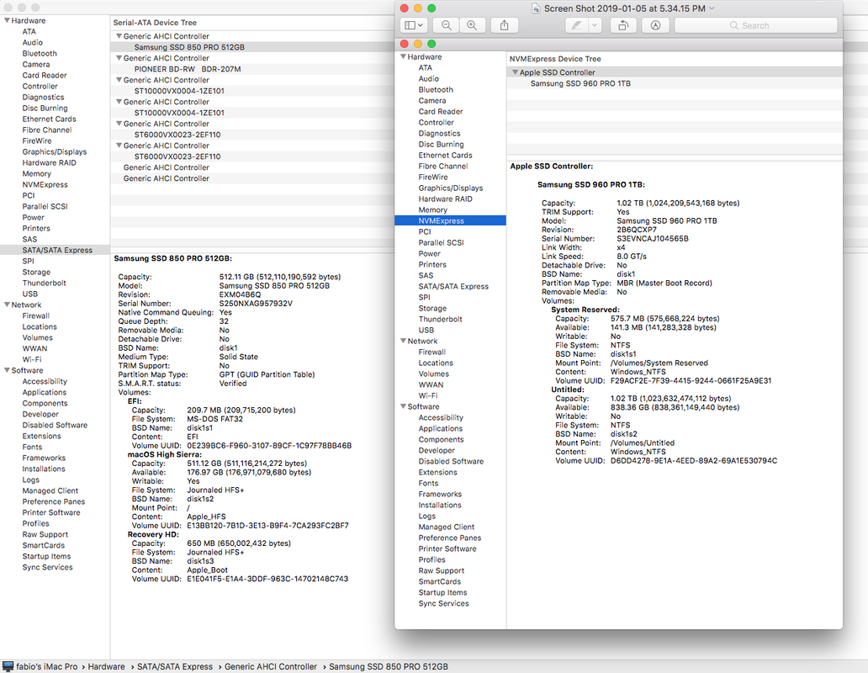Open Ethernet Cards in left window sidebar

[x=49, y=119]
